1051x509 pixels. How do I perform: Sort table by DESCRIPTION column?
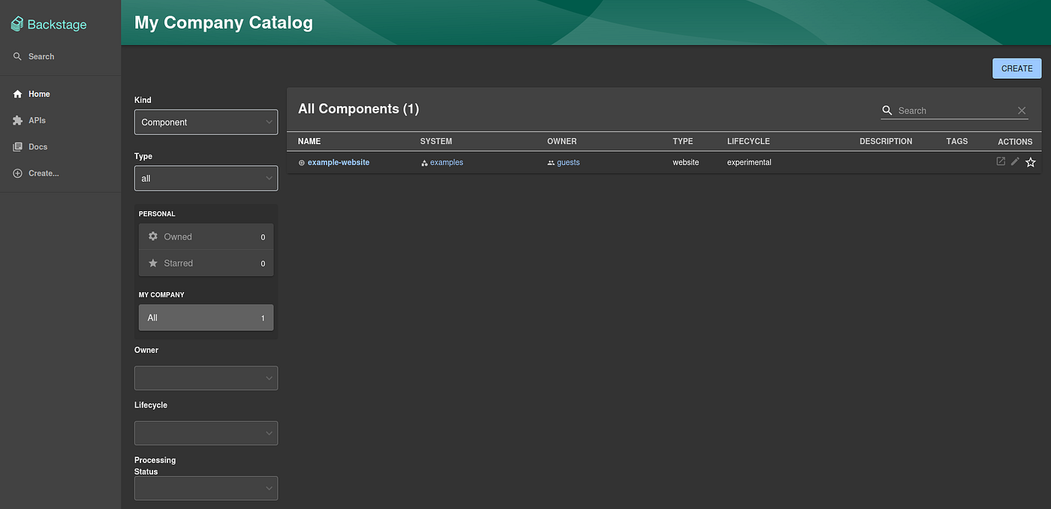point(886,141)
